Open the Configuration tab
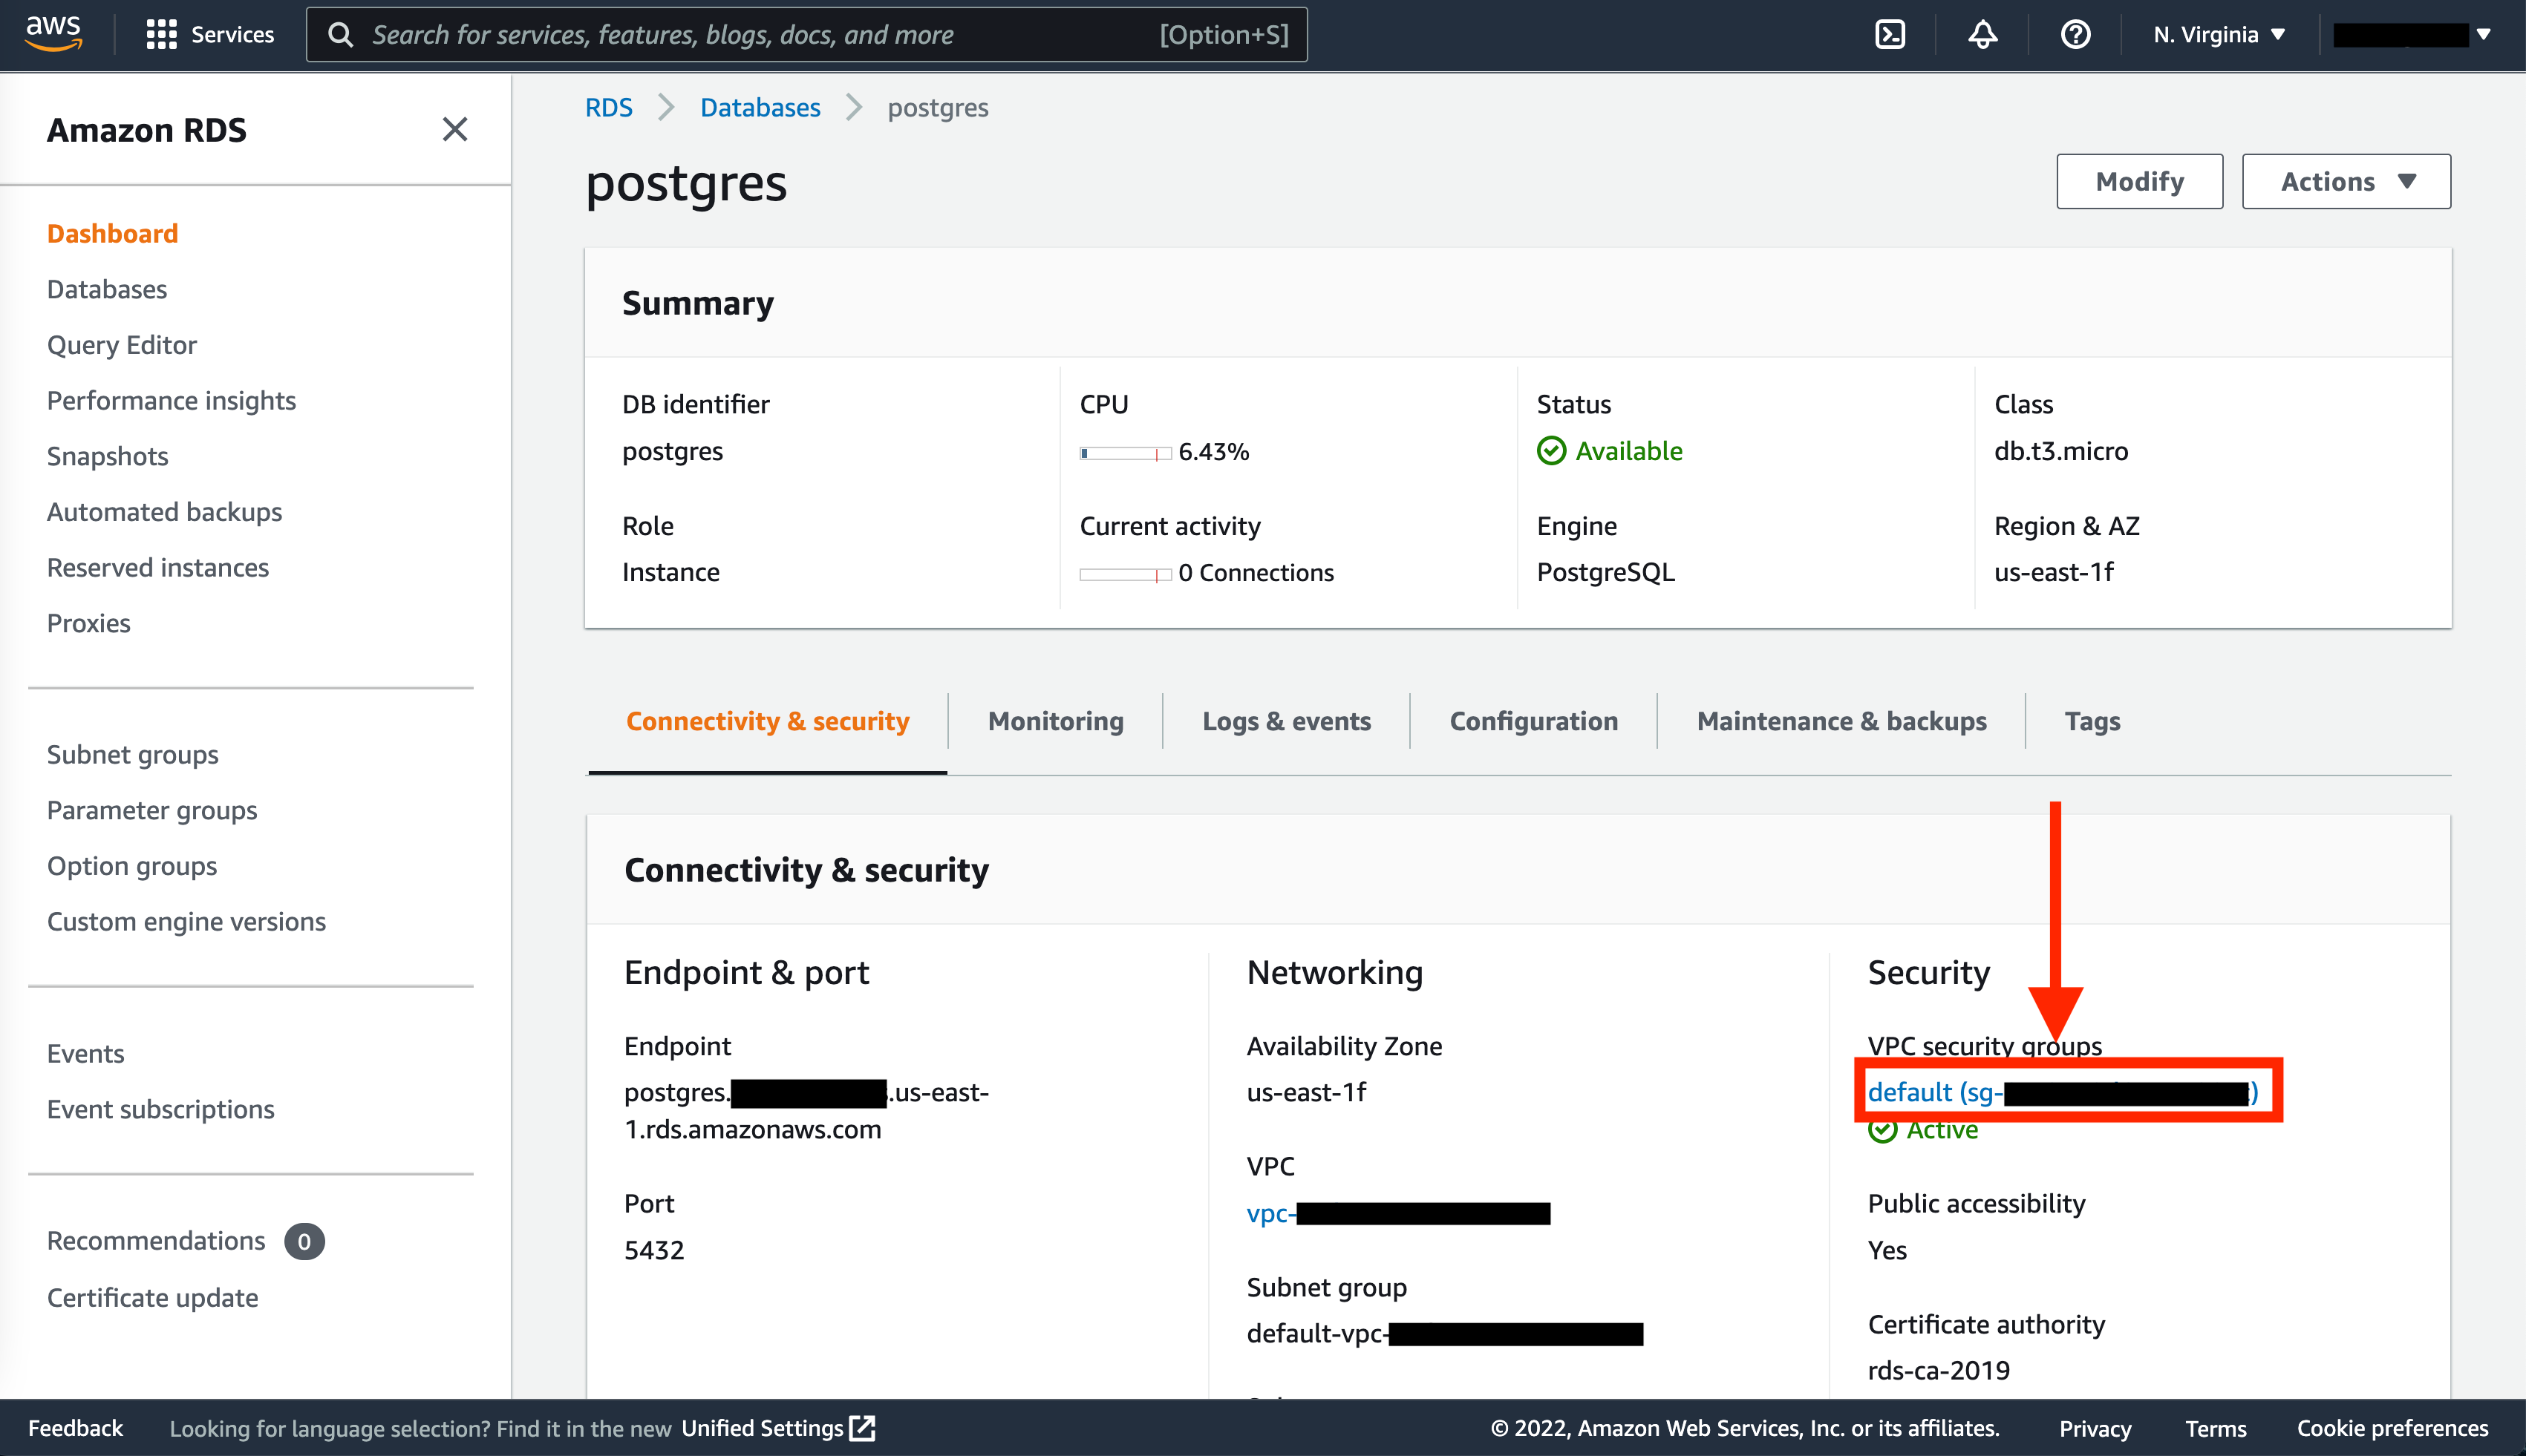The image size is (2526, 1456). tap(1533, 721)
